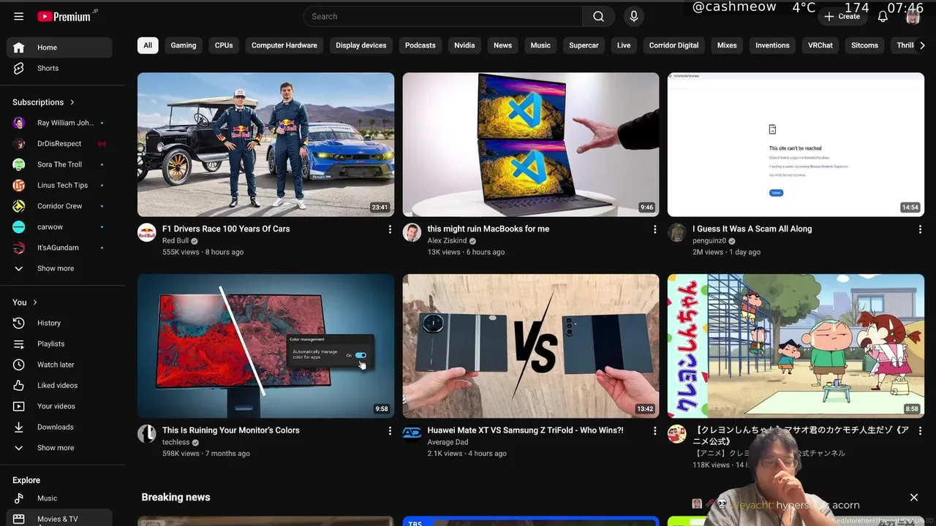Open the notifications bell
The width and height of the screenshot is (936, 526).
(883, 16)
